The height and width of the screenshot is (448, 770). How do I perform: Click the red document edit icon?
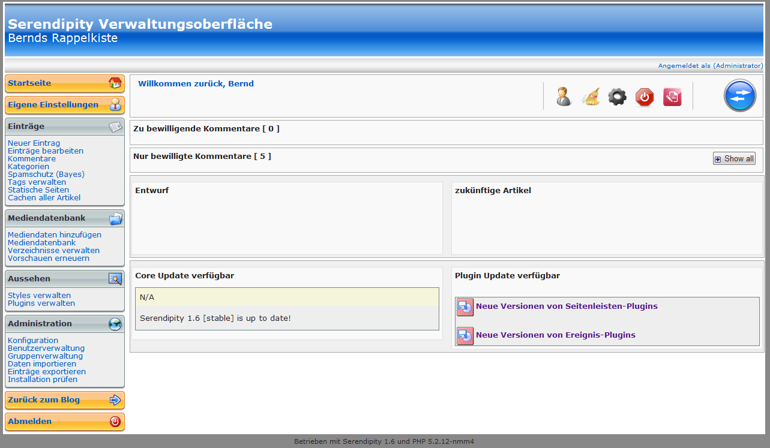tap(672, 97)
